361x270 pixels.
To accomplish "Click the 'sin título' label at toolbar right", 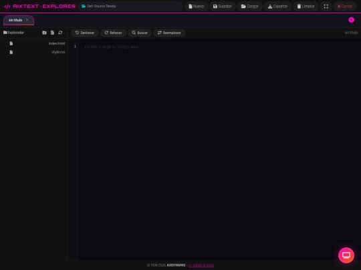I will [351, 33].
